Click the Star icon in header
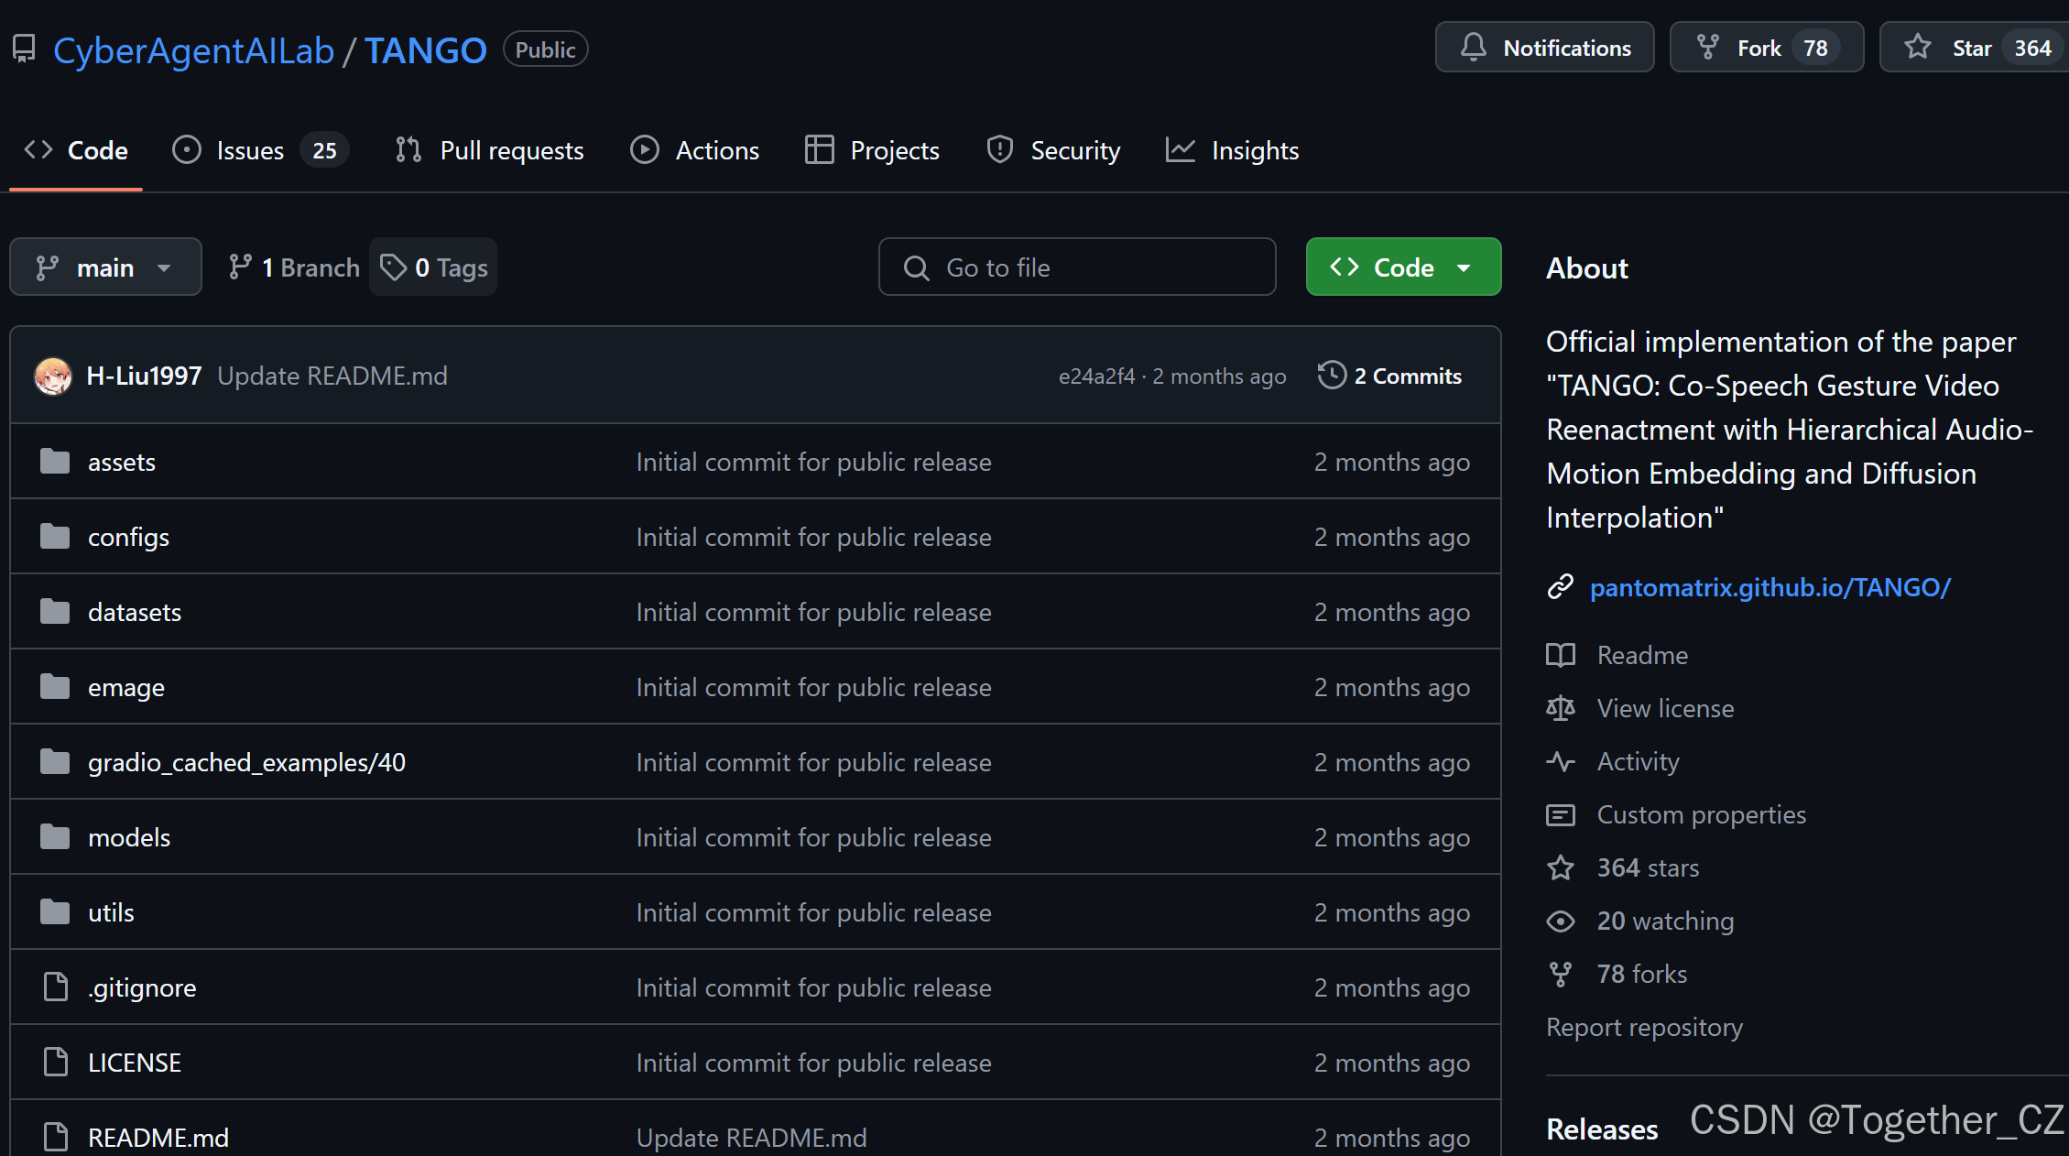Image resolution: width=2069 pixels, height=1156 pixels. (1918, 48)
